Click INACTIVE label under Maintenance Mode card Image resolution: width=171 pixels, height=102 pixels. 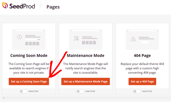click(90, 91)
